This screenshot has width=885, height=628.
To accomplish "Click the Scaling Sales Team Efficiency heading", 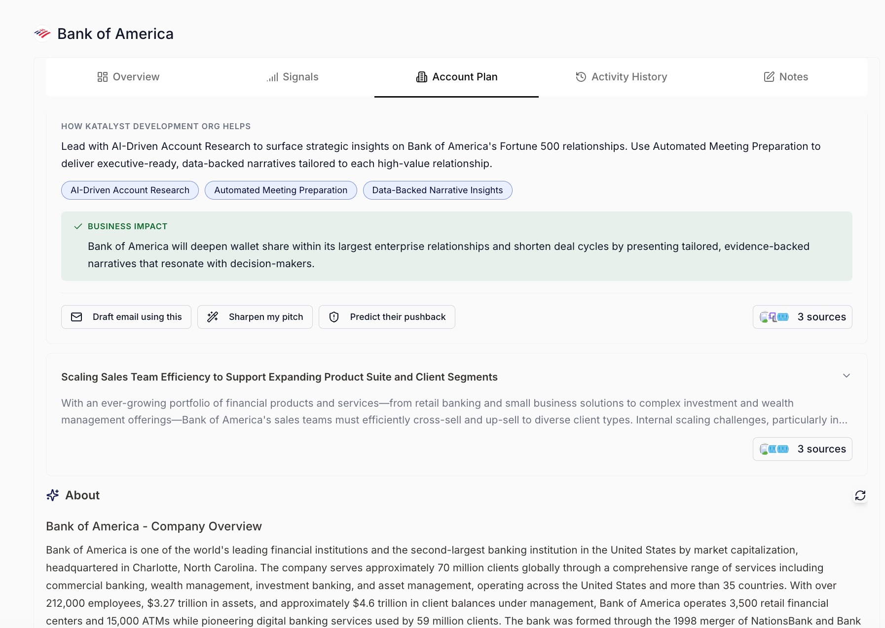I will (x=279, y=377).
